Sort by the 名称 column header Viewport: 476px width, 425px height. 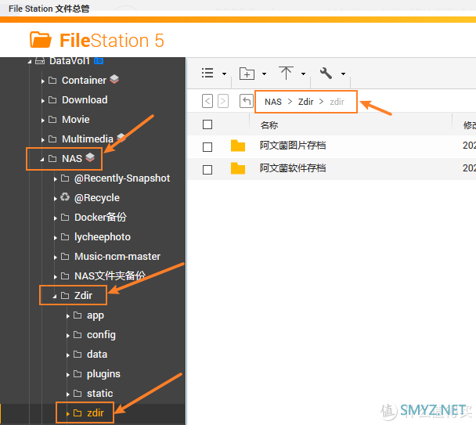pyautogui.click(x=269, y=125)
